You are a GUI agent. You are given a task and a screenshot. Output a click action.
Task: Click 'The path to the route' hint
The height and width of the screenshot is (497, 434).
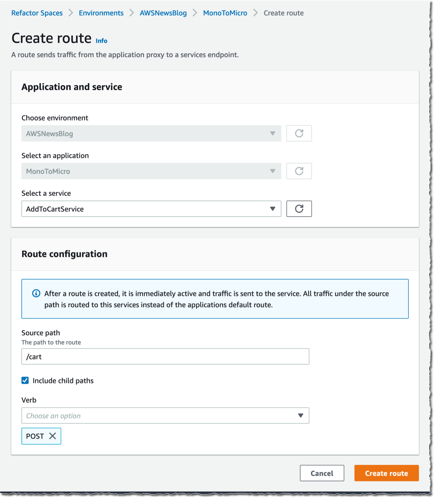click(x=51, y=342)
